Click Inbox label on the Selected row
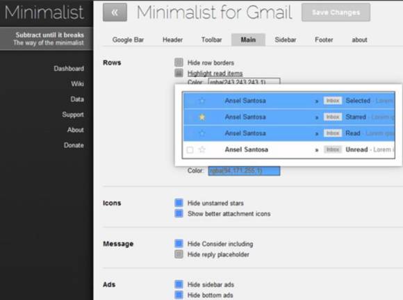 (333, 101)
